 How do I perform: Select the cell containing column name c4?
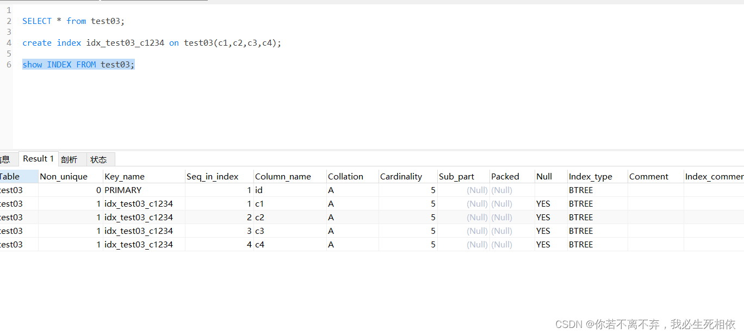259,245
